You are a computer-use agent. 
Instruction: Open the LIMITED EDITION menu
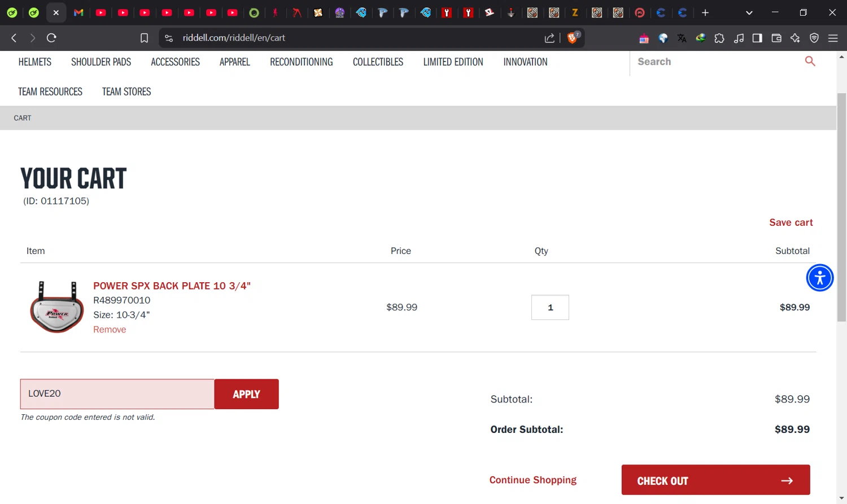[x=453, y=62]
